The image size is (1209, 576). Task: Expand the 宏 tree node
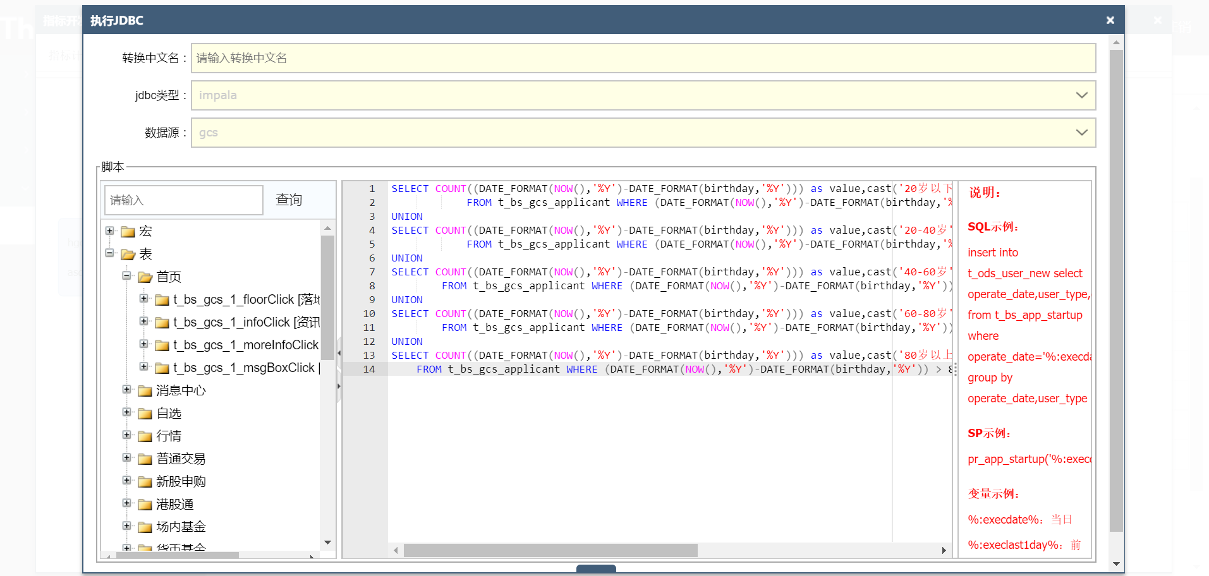(x=110, y=231)
